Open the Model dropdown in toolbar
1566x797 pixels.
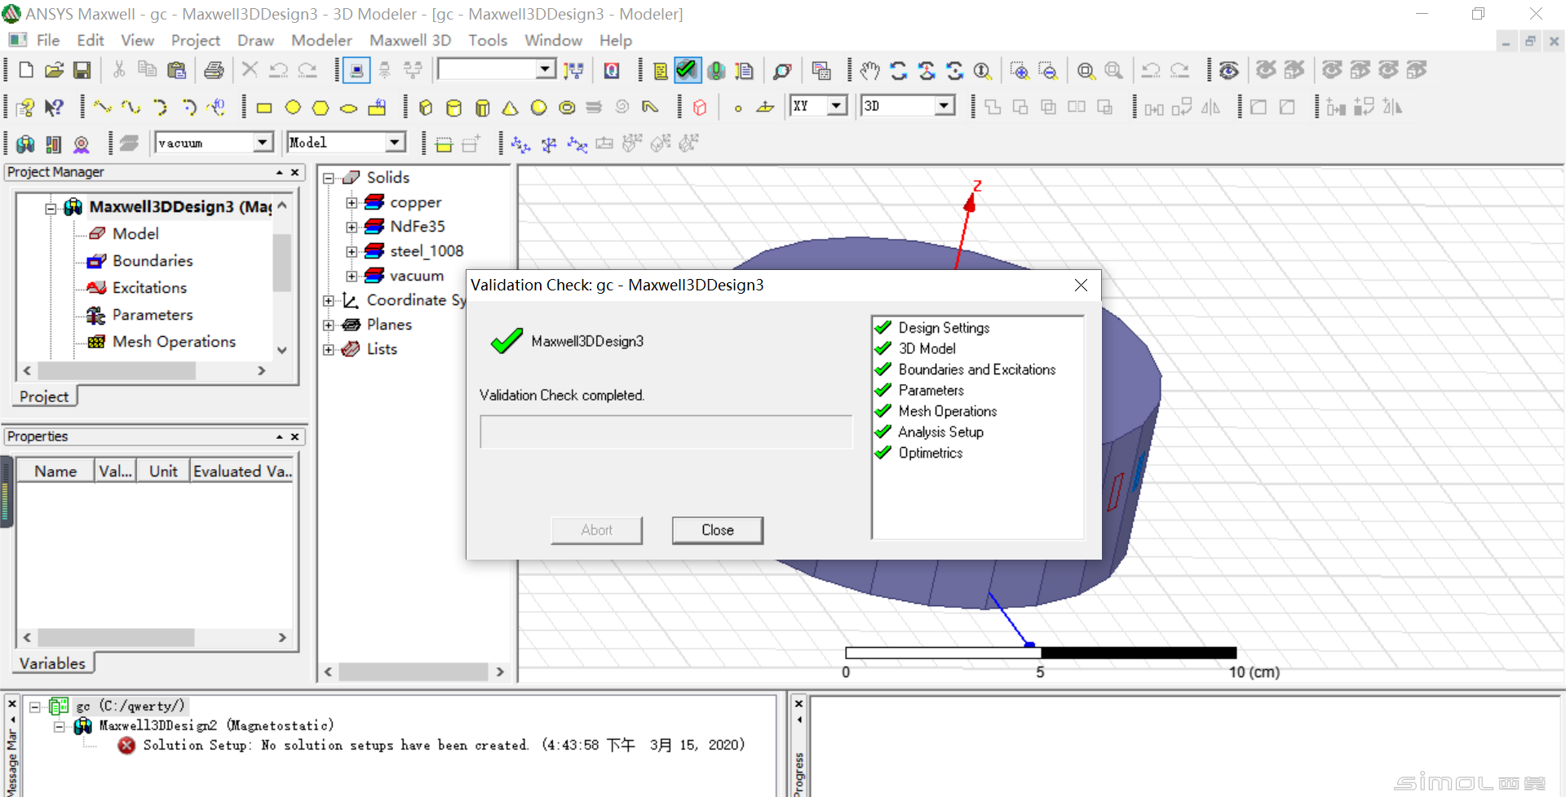(396, 143)
